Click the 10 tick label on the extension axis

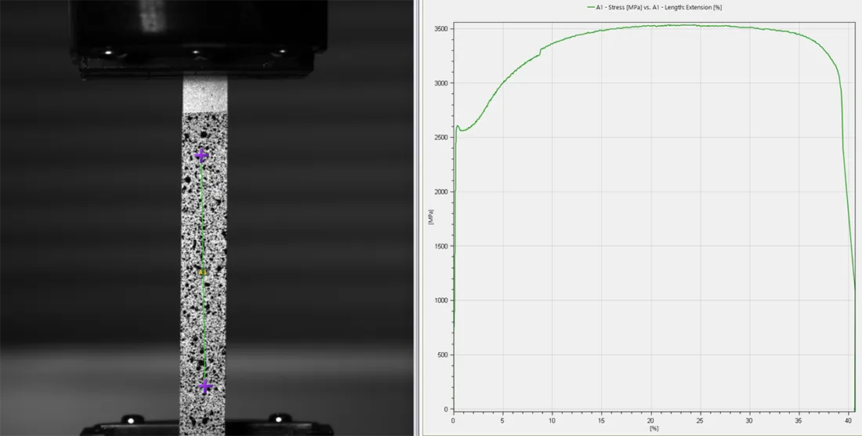pyautogui.click(x=552, y=420)
